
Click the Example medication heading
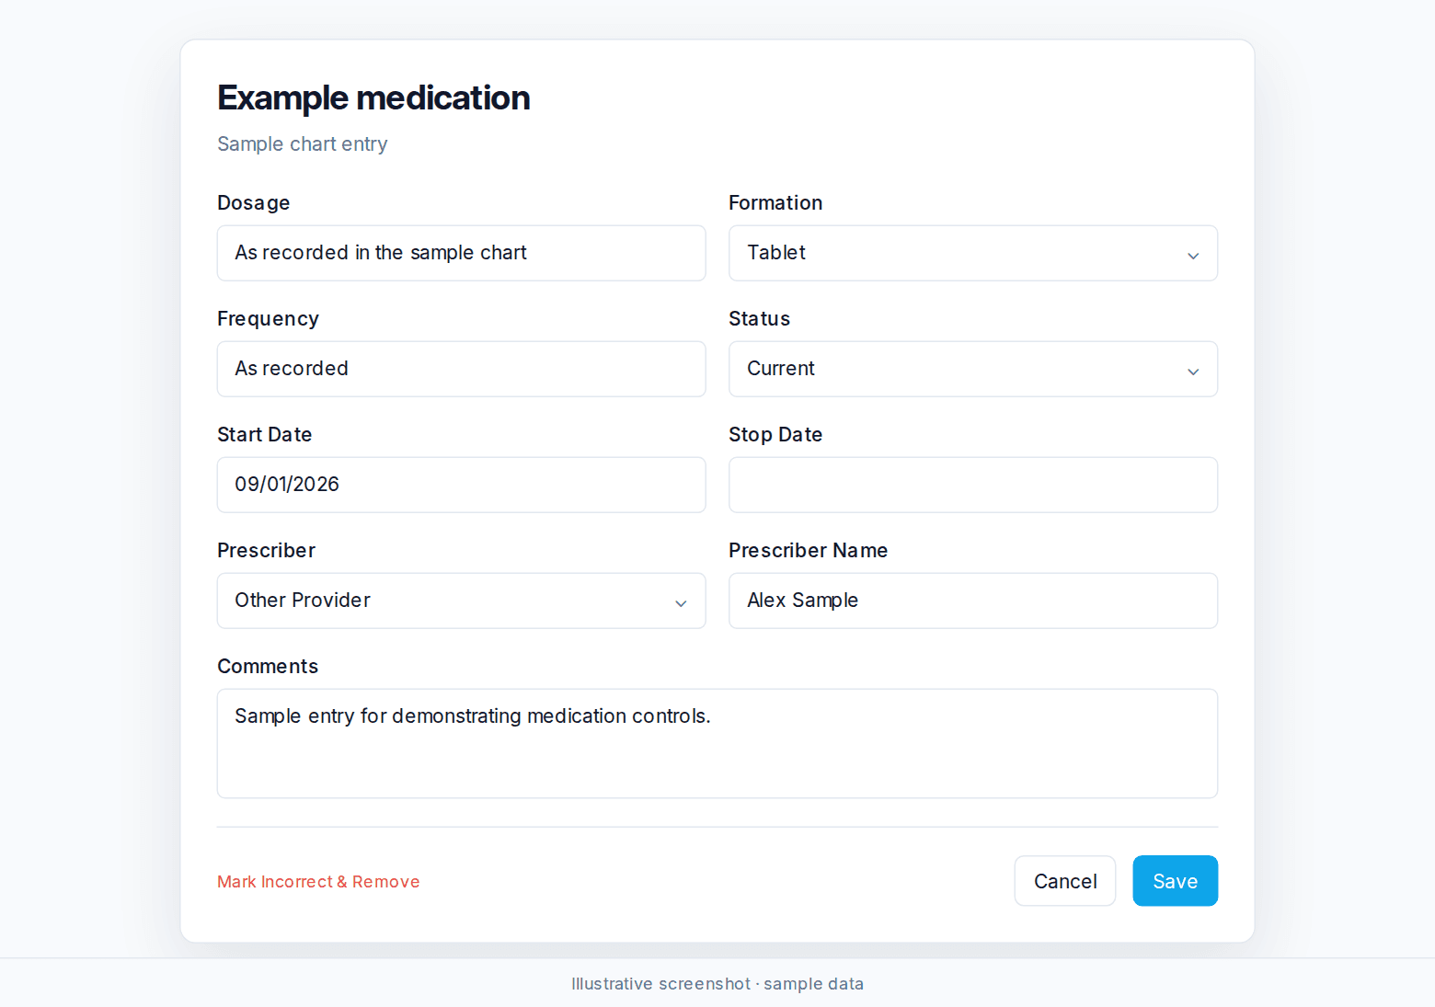pos(373,97)
